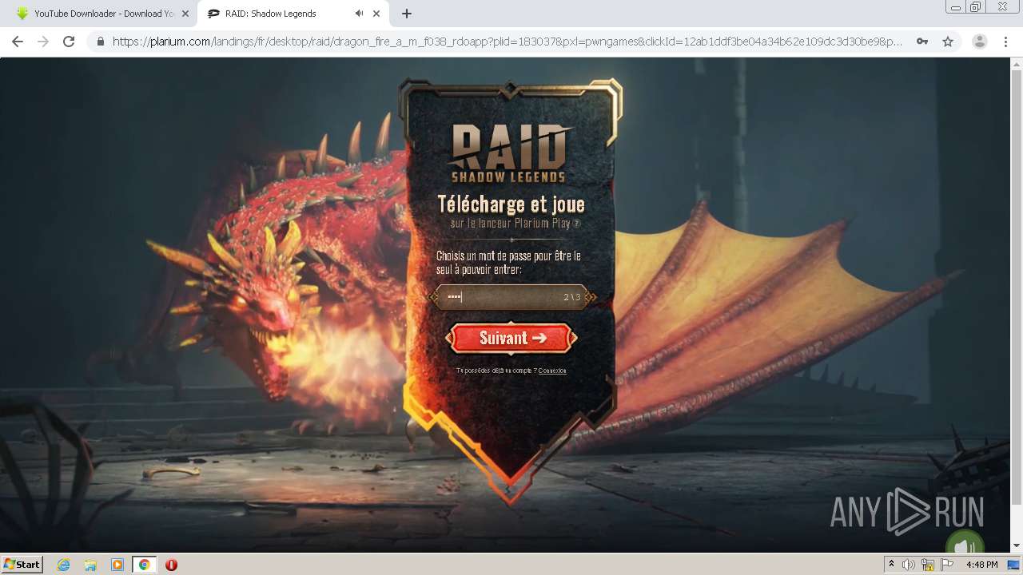The image size is (1023, 575).
Task: Go back to the previous page
Action: [x=18, y=42]
